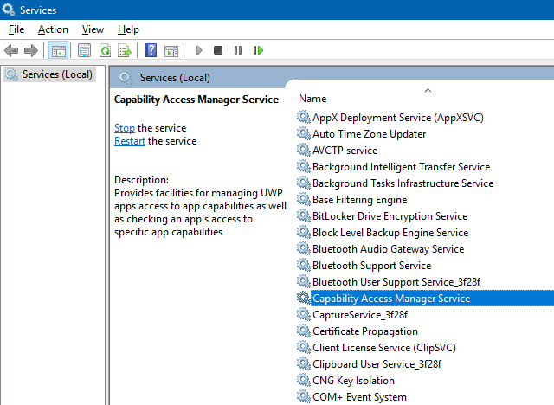Open the Help toolbar icon
The height and width of the screenshot is (405, 554).
[x=151, y=50]
